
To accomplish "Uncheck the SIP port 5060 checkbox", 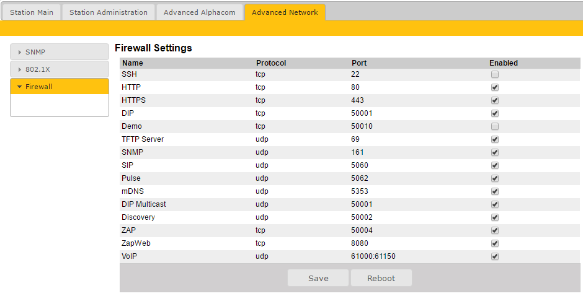I will (495, 165).
